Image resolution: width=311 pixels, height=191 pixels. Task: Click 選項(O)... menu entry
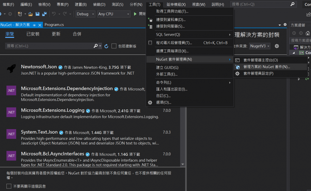190,102
